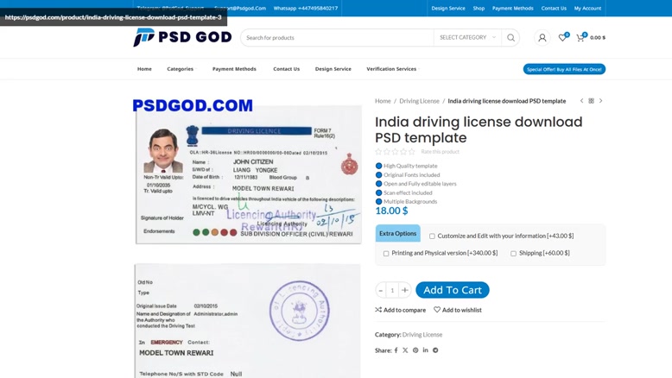Open Driving License category link below cart
Screen dimensions: 672x378
(x=422, y=335)
